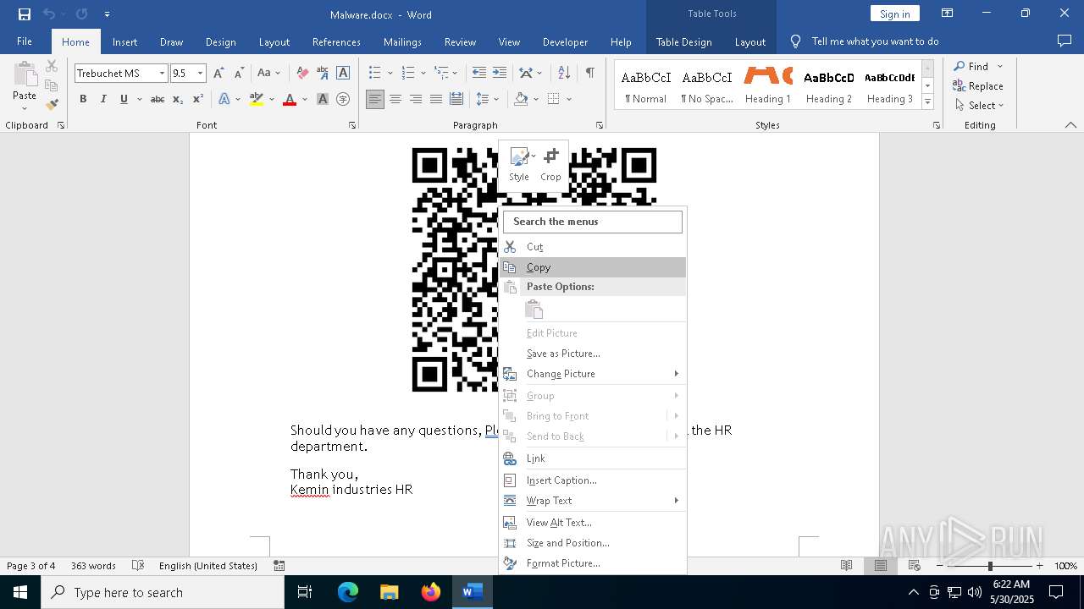This screenshot has height=609, width=1084.
Task: Open picture Style gallery in mini toolbar
Action: tap(519, 164)
